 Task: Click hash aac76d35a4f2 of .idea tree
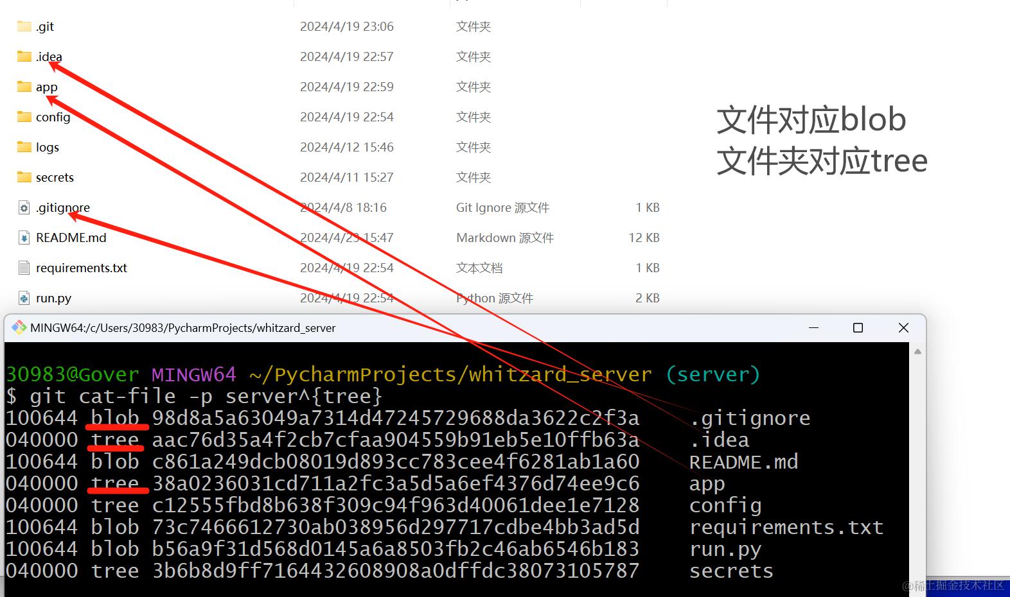(396, 440)
